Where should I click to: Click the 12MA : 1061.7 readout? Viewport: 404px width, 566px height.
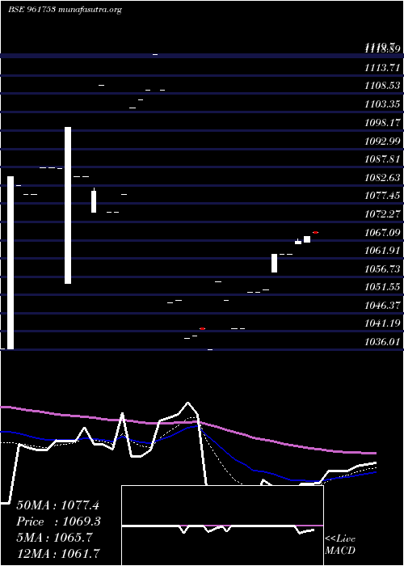click(x=57, y=553)
